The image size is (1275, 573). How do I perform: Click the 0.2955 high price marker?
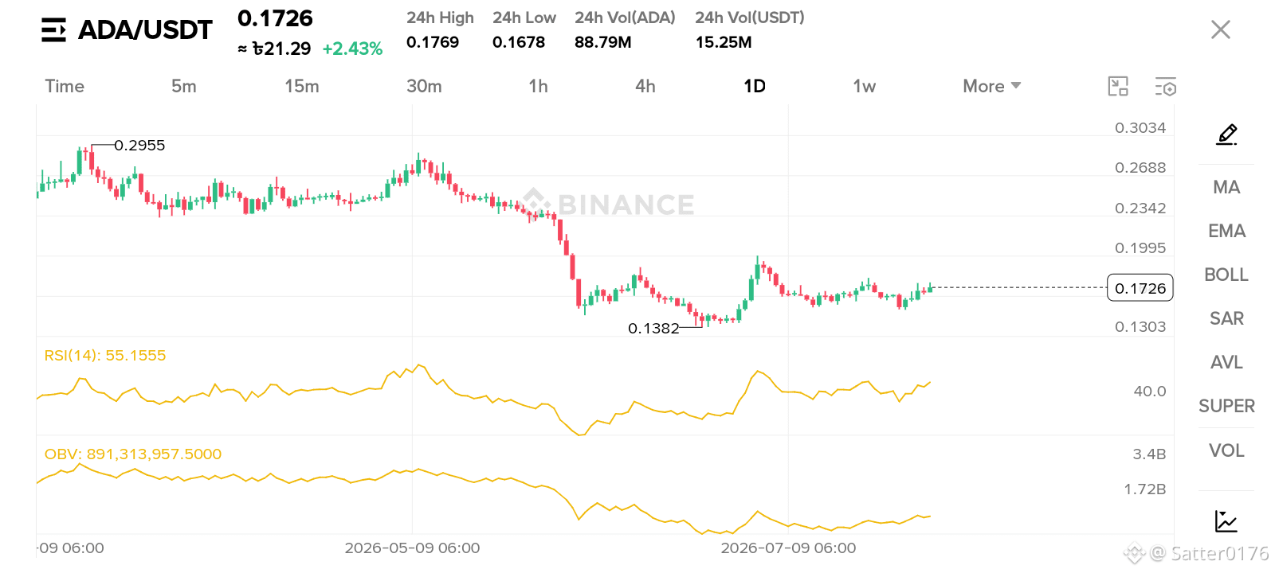(x=139, y=146)
